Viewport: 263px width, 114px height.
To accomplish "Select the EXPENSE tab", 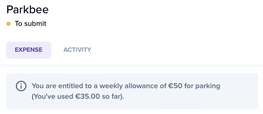I will 29,50.
